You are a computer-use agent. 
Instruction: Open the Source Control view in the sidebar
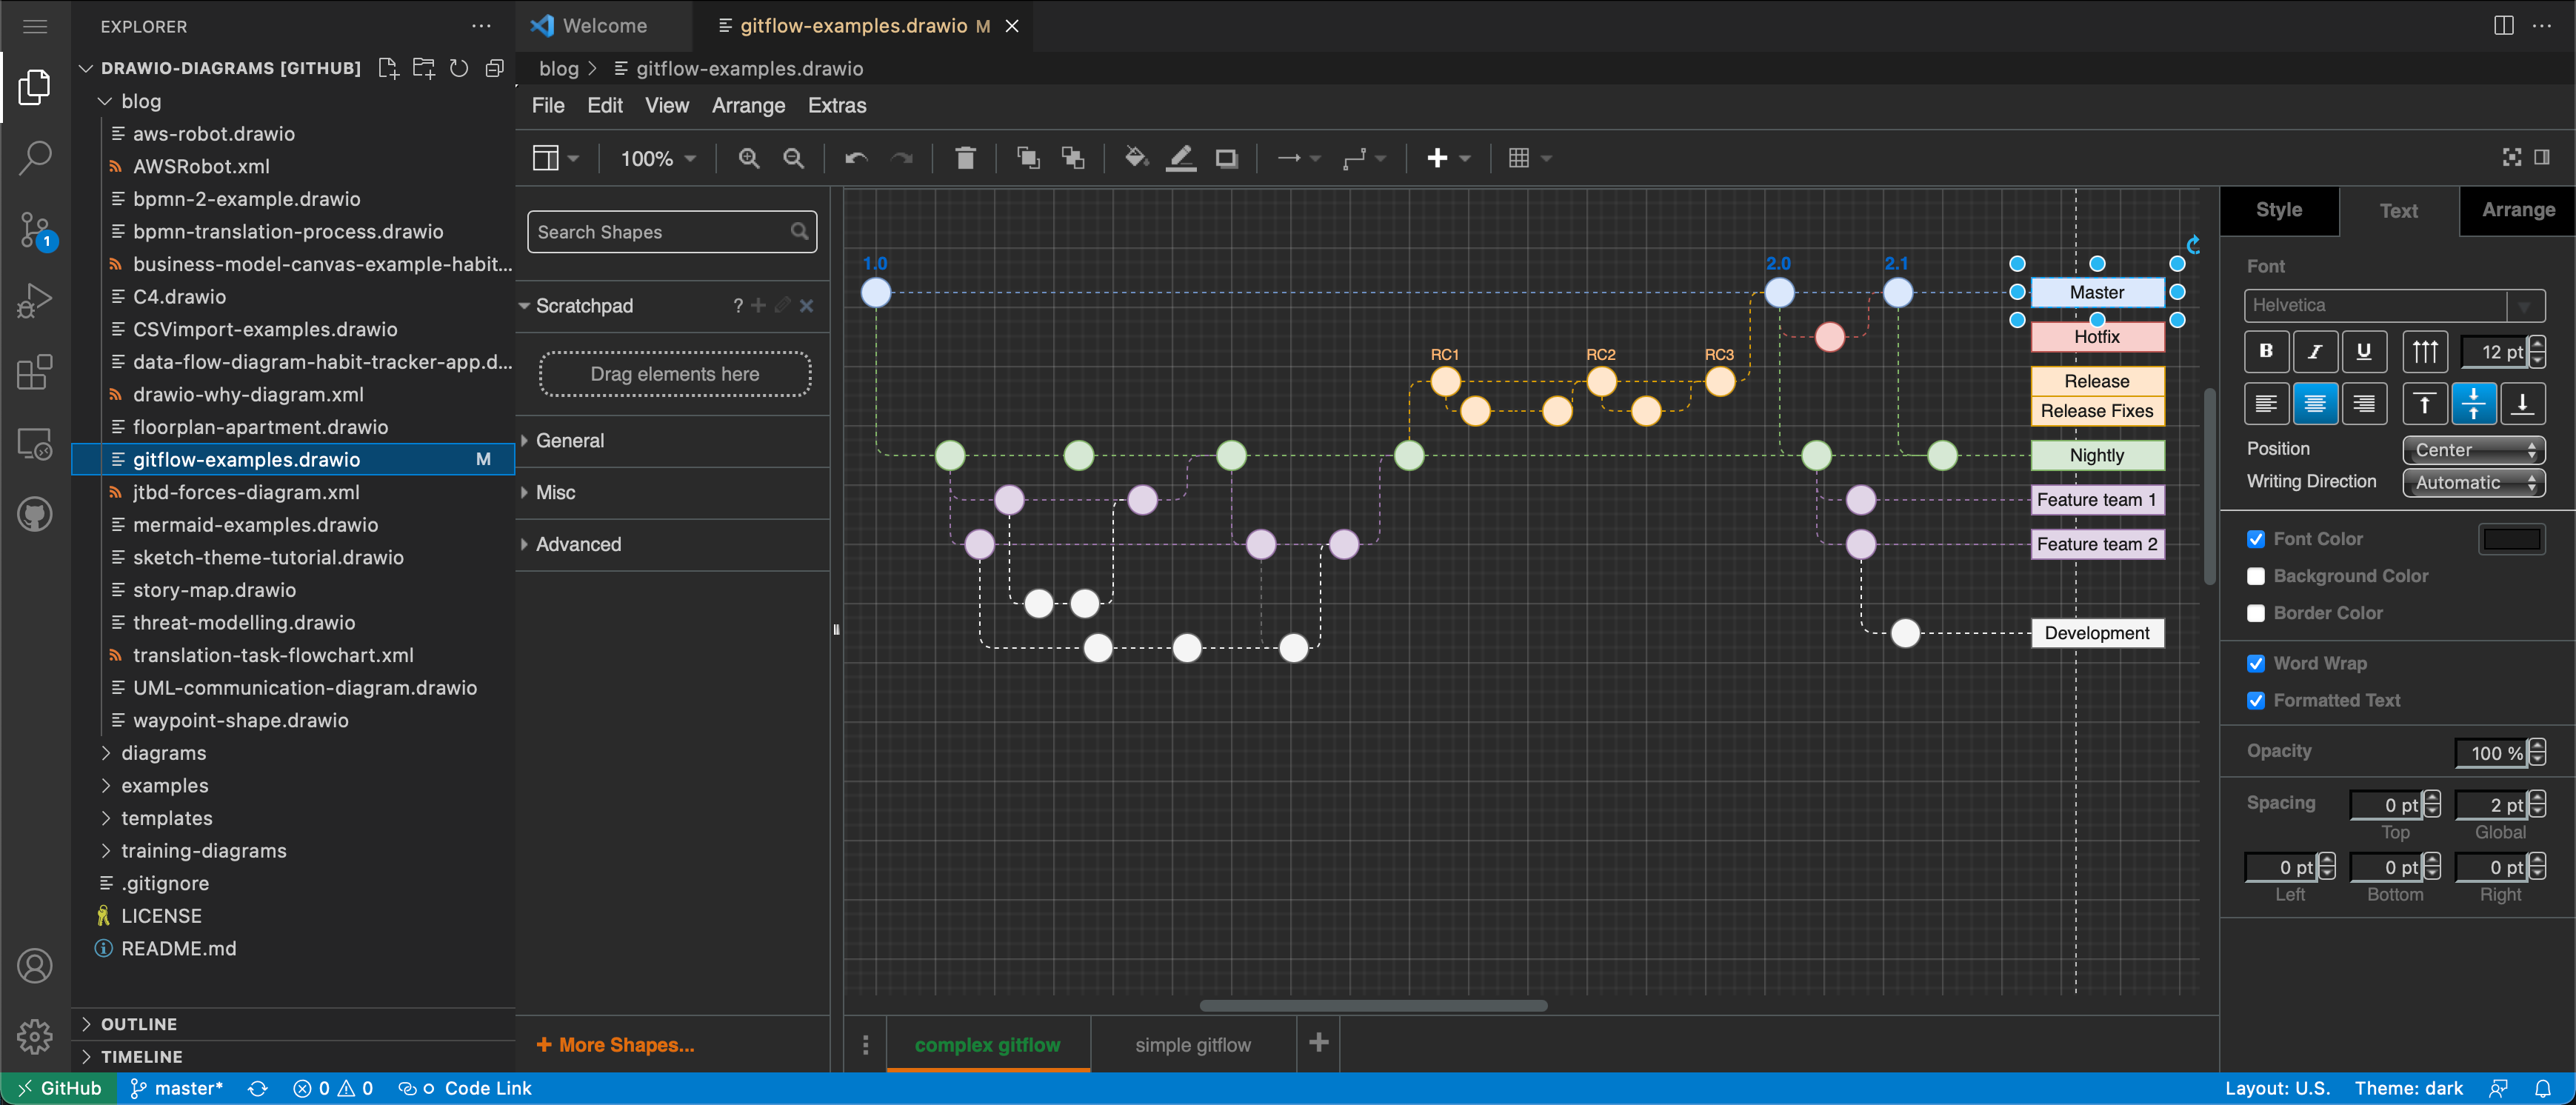coord(35,230)
